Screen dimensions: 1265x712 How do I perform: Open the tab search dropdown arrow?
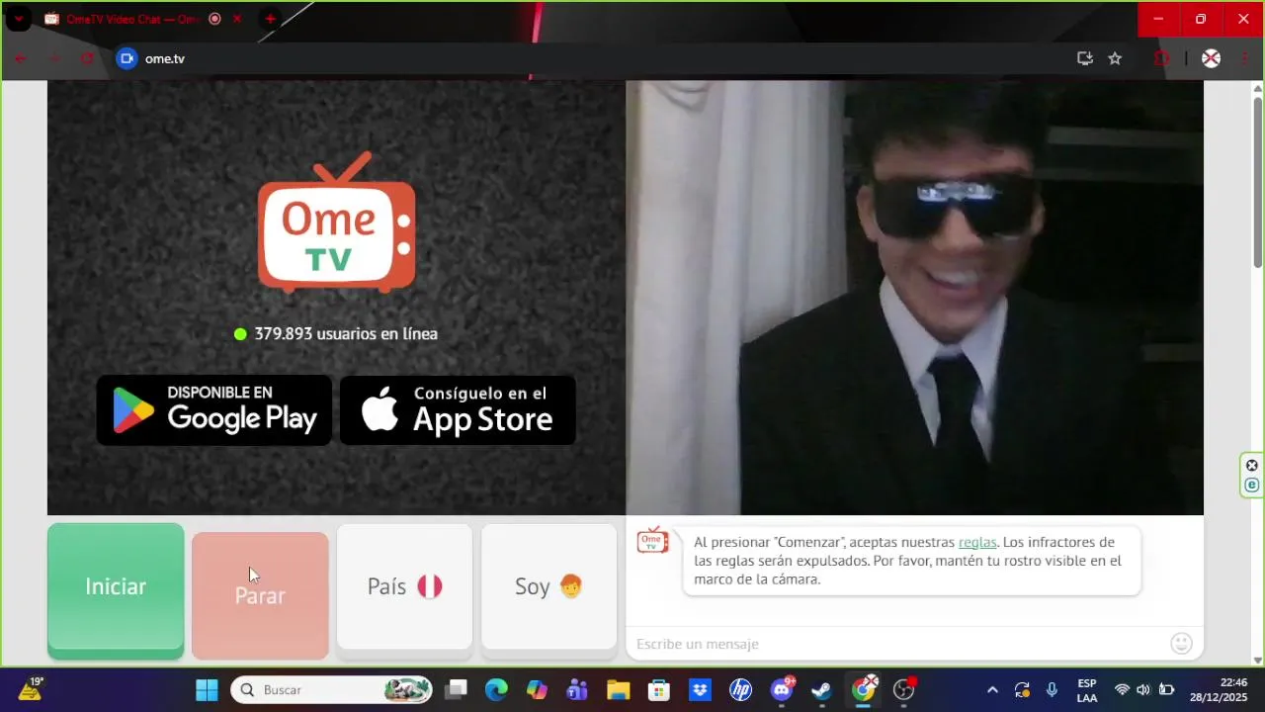pyautogui.click(x=18, y=19)
